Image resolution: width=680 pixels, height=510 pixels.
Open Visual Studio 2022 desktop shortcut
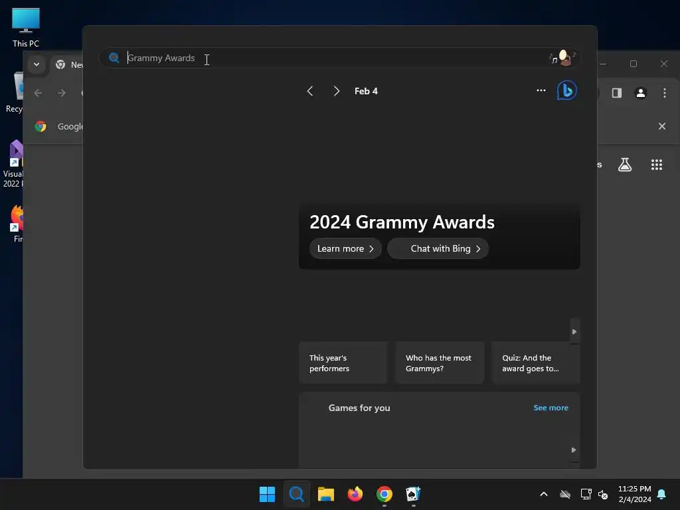pos(13,164)
